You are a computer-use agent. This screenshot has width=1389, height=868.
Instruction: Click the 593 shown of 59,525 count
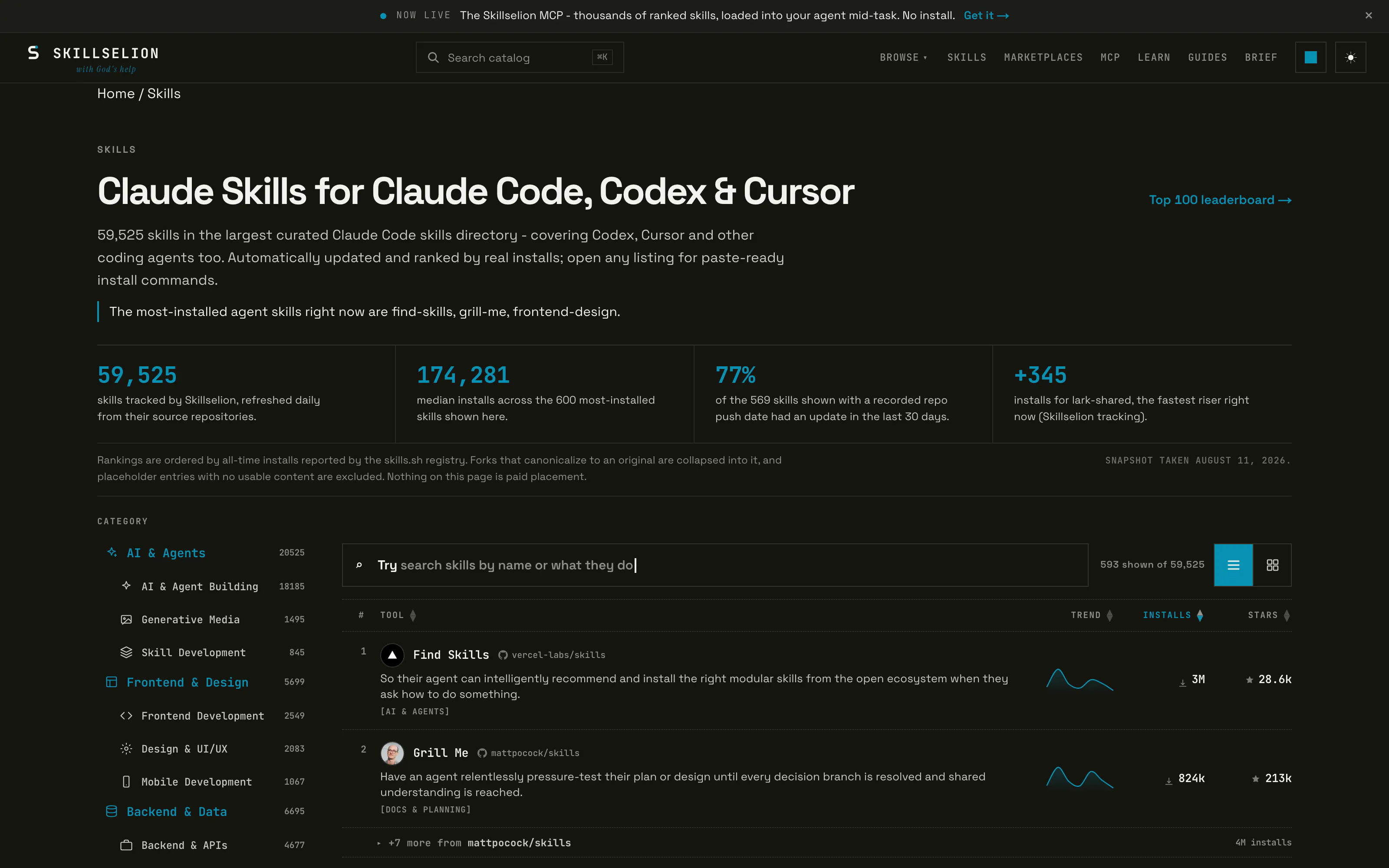(1152, 565)
